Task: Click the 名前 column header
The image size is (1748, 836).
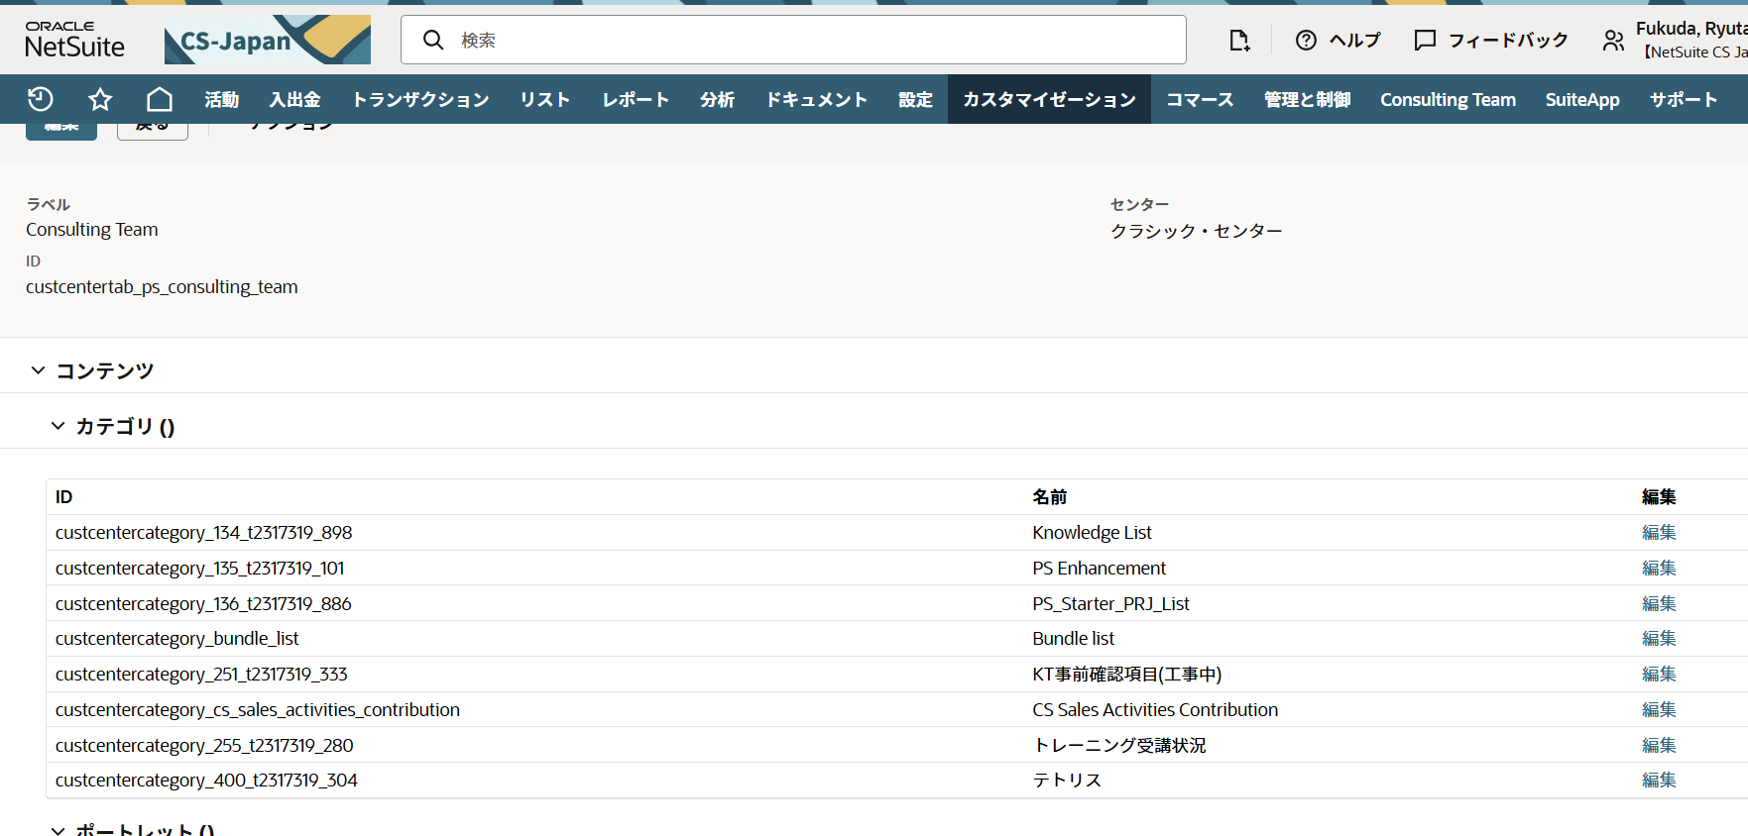Action: [1050, 497]
